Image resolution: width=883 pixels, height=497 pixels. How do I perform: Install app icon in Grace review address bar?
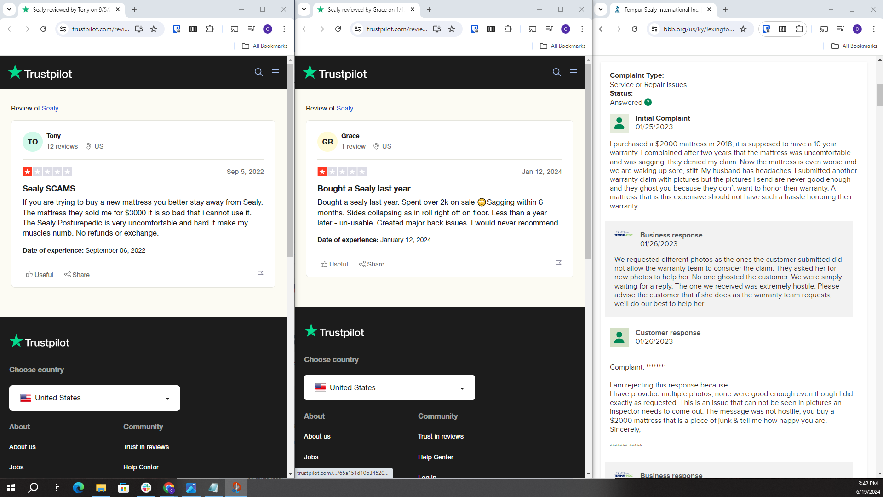[x=437, y=29]
